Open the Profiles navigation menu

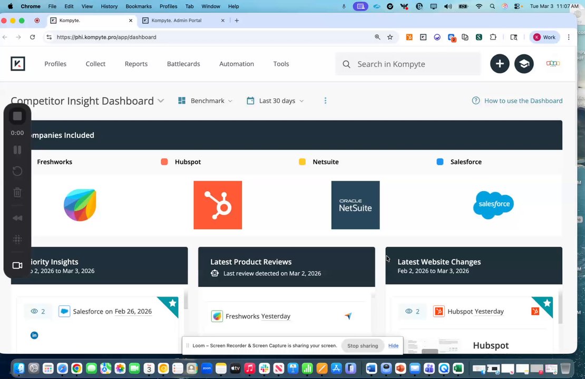(x=55, y=64)
